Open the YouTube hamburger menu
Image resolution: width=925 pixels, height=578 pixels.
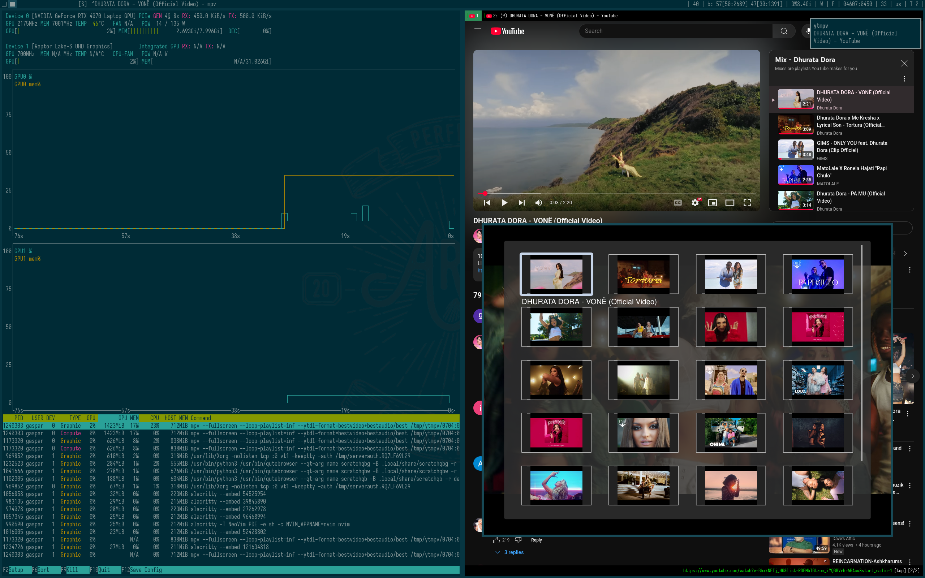[x=477, y=31]
